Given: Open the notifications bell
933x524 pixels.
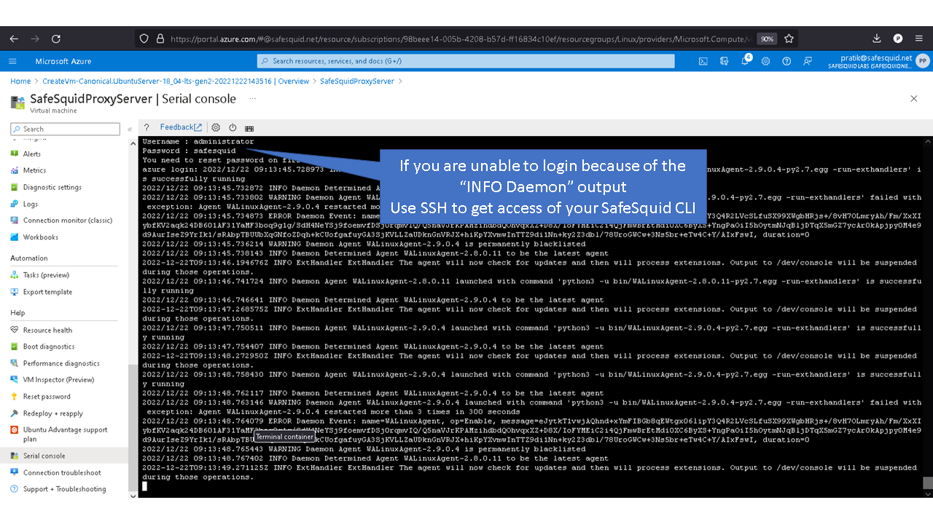Looking at the screenshot, I should click(x=745, y=61).
